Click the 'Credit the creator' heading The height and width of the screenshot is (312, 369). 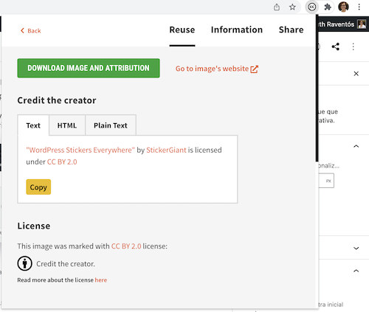(x=57, y=100)
